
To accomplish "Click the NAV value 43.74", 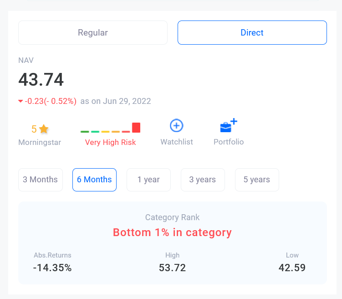I will coord(41,80).
